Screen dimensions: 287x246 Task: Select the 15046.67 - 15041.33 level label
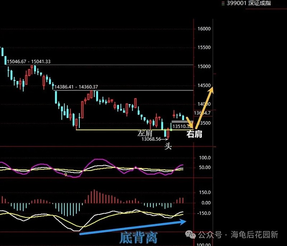tap(29, 62)
